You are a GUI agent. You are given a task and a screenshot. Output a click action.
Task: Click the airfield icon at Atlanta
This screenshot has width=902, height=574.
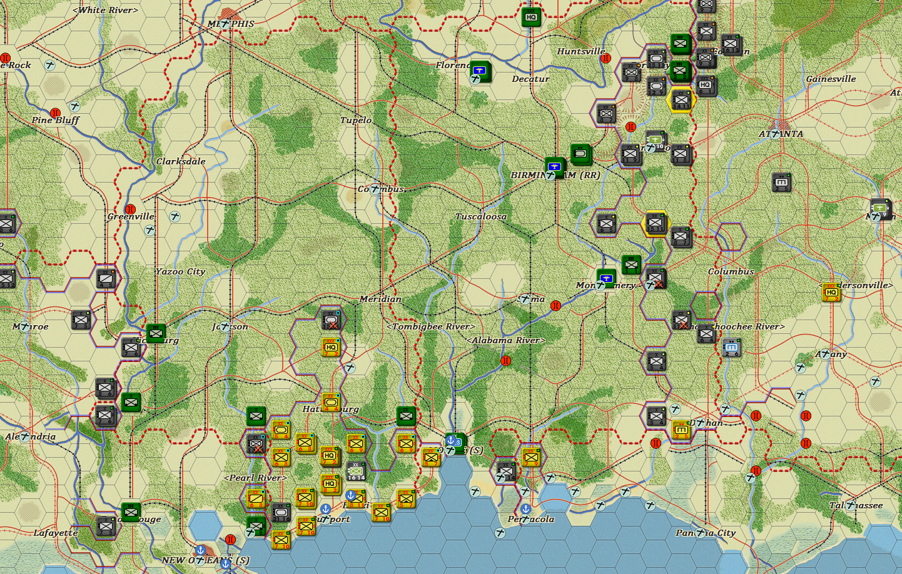pyautogui.click(x=776, y=133)
